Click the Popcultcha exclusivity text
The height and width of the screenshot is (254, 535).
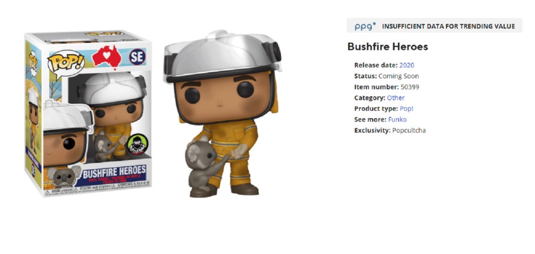point(409,131)
